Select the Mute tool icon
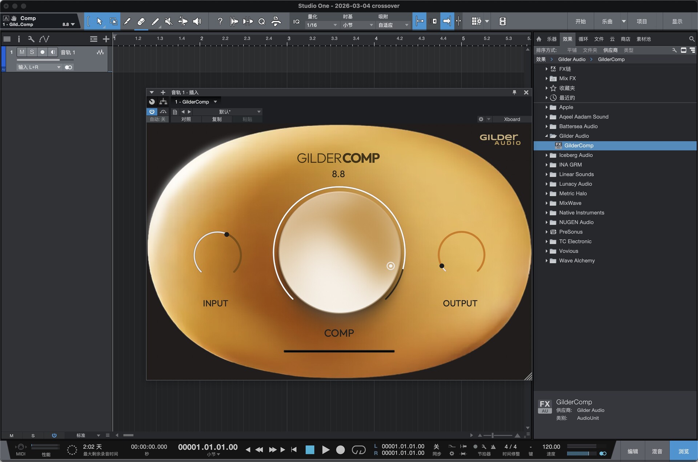This screenshot has width=698, height=462. [169, 21]
